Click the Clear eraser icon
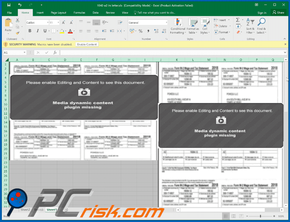This screenshot has width=290, height=222. tap(238, 32)
